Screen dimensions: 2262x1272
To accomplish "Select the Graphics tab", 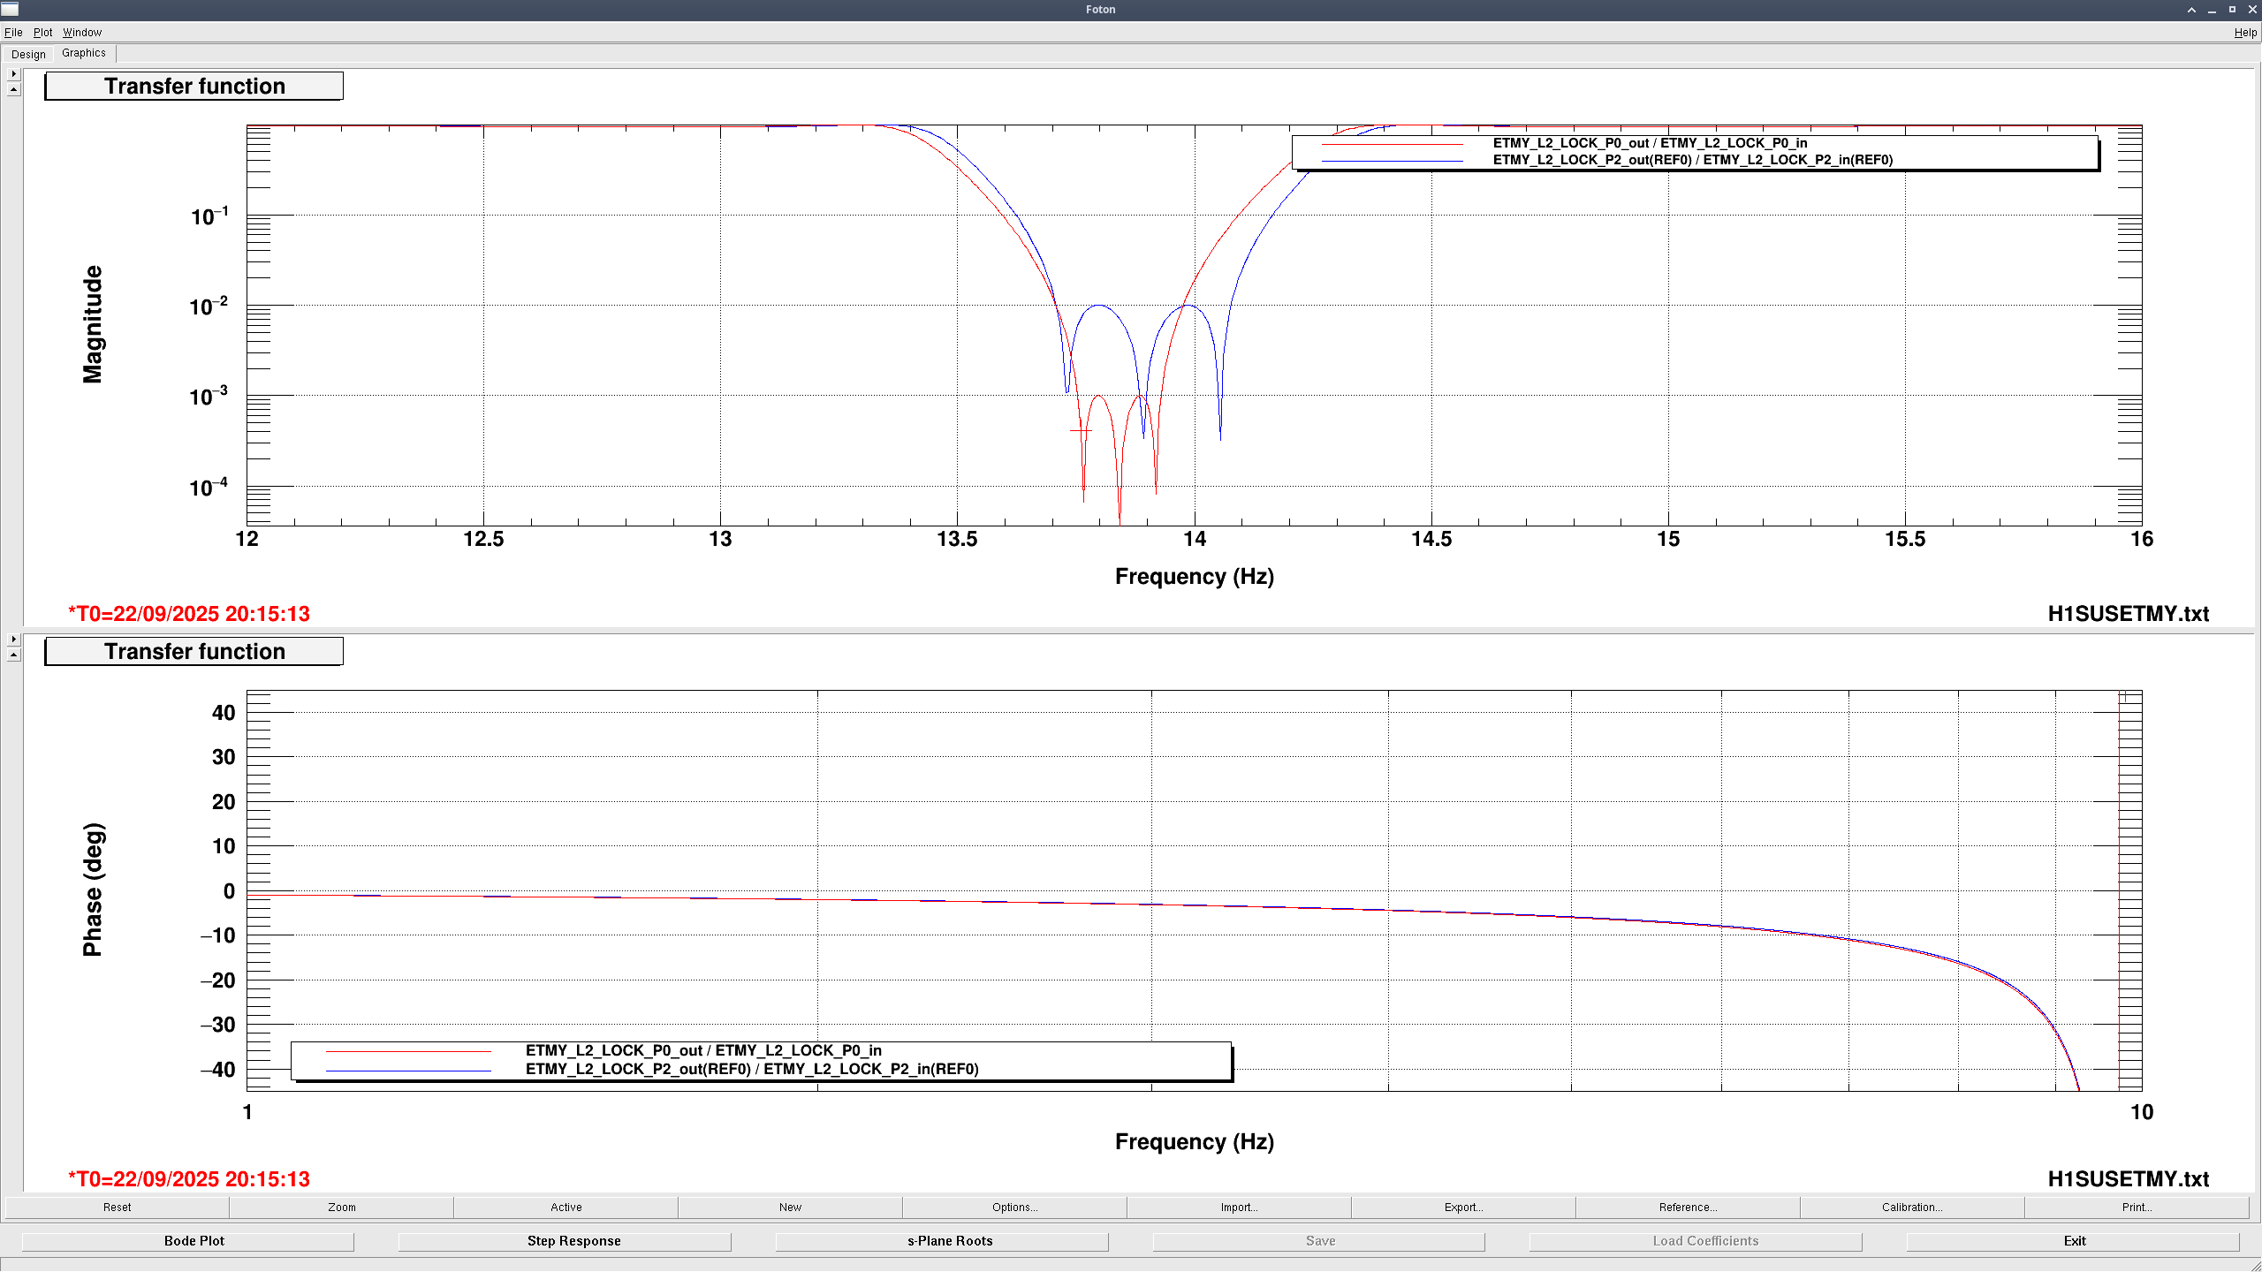I will (84, 53).
